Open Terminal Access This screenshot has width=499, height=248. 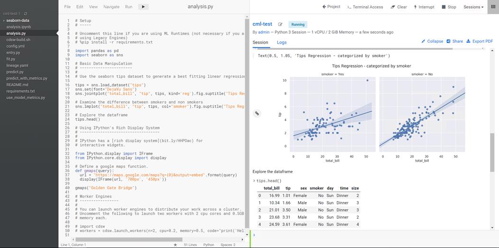pyautogui.click(x=365, y=7)
